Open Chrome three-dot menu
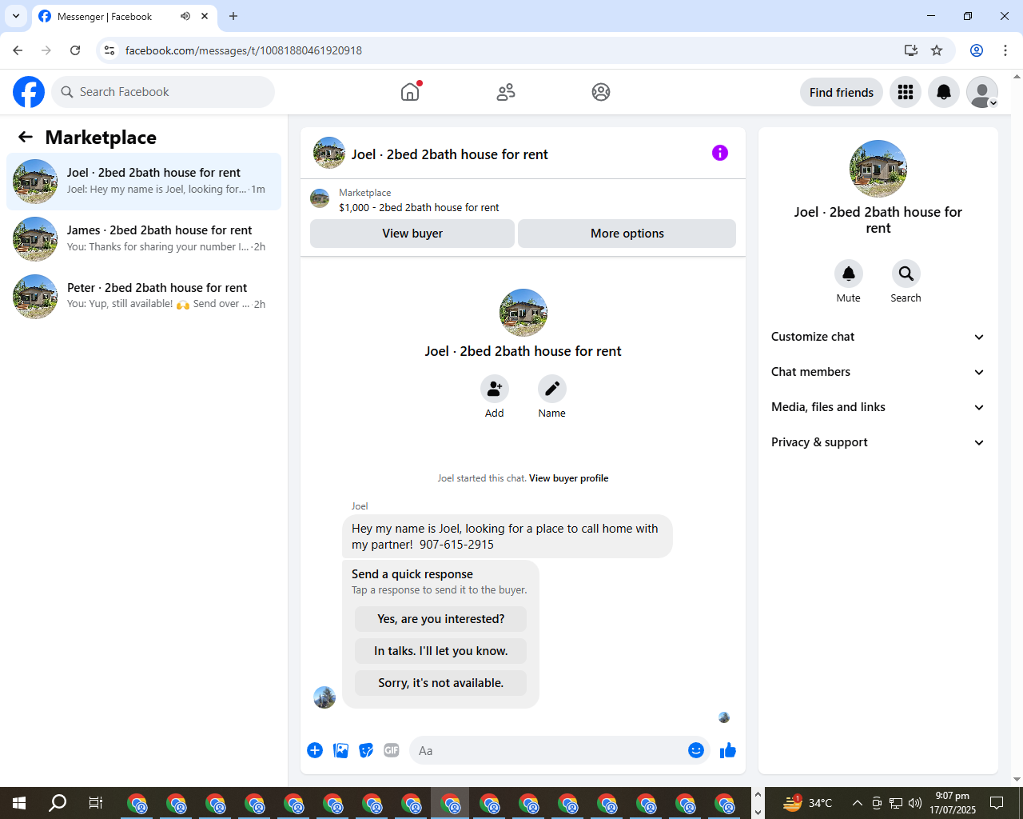 (x=1005, y=50)
